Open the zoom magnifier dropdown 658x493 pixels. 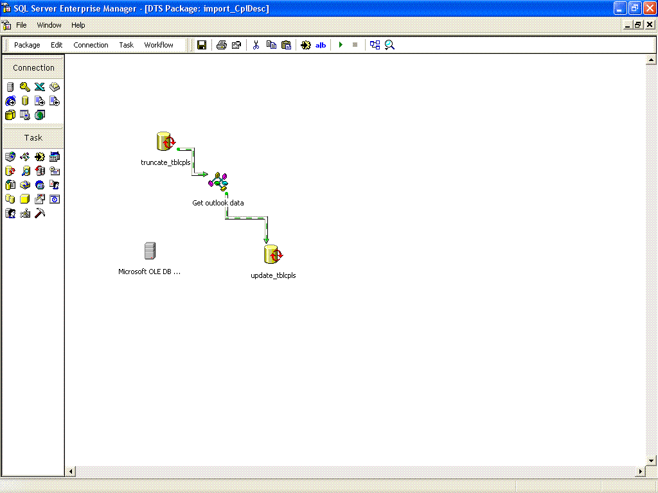click(389, 45)
